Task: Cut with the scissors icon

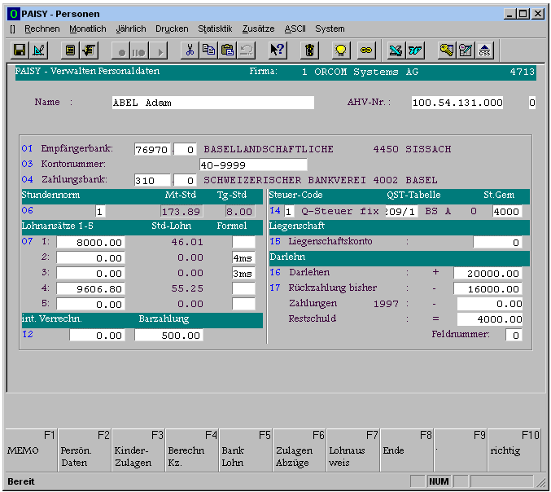Action: click(x=190, y=51)
